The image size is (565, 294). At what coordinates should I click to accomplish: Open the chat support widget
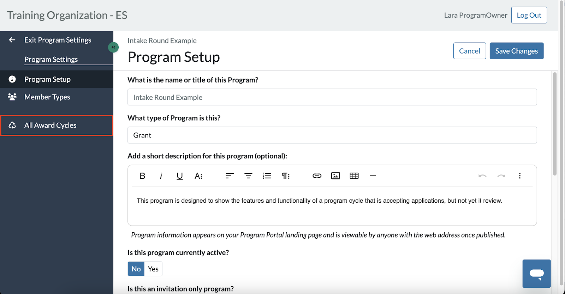[536, 274]
